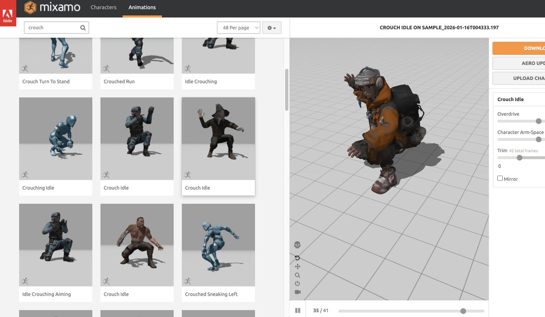Click the power reset-view icon in viewer
Screen dimensions: 545x317
pyautogui.click(x=297, y=283)
